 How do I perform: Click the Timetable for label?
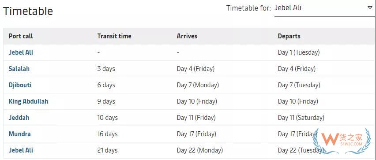[248, 8]
